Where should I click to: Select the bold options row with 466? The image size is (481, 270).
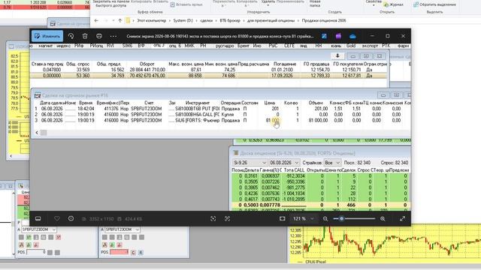[x=320, y=205]
